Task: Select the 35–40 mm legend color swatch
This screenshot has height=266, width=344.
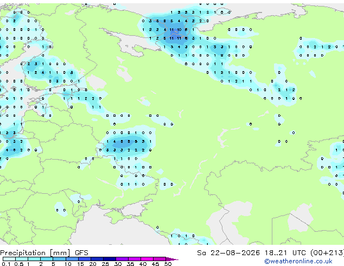Action: (x=134, y=259)
